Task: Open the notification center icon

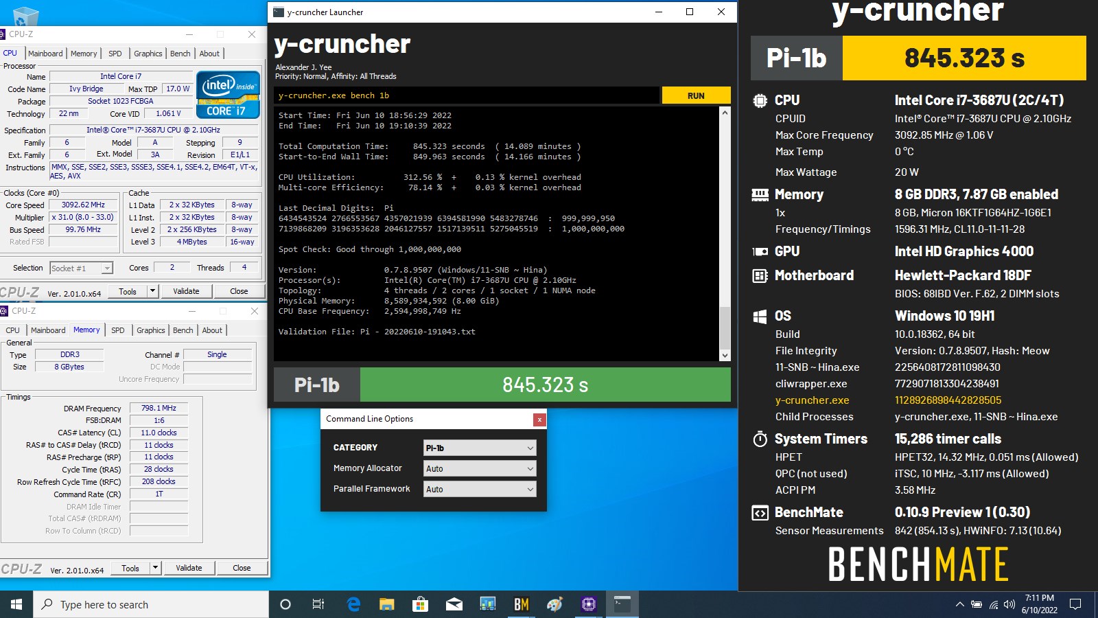Action: coord(1075,604)
